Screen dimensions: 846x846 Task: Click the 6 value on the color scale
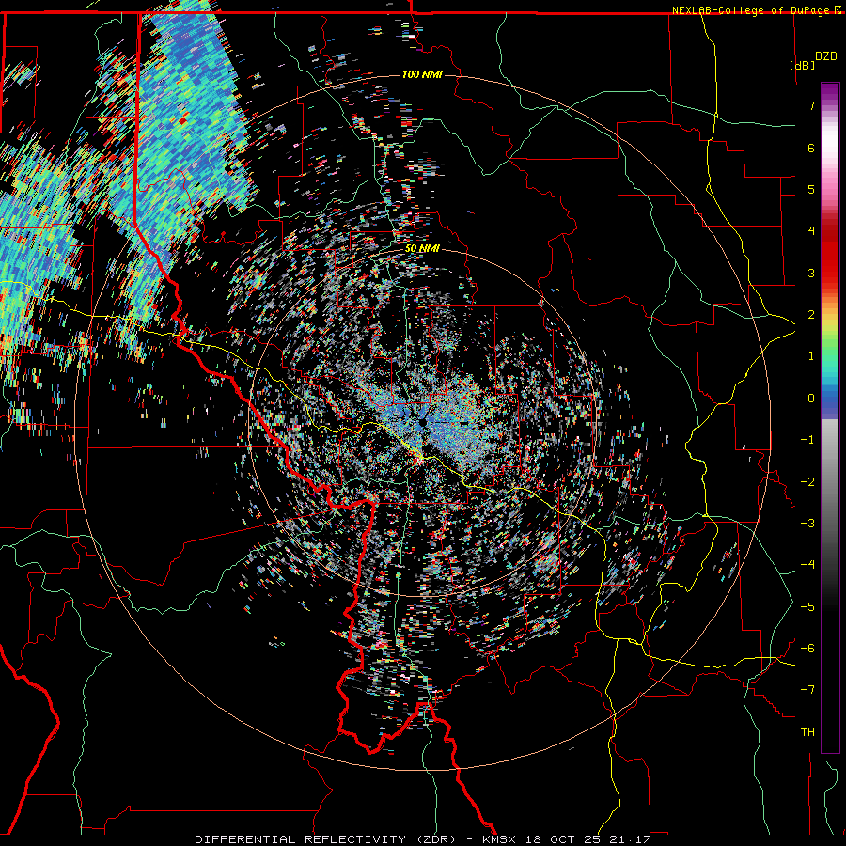(811, 148)
